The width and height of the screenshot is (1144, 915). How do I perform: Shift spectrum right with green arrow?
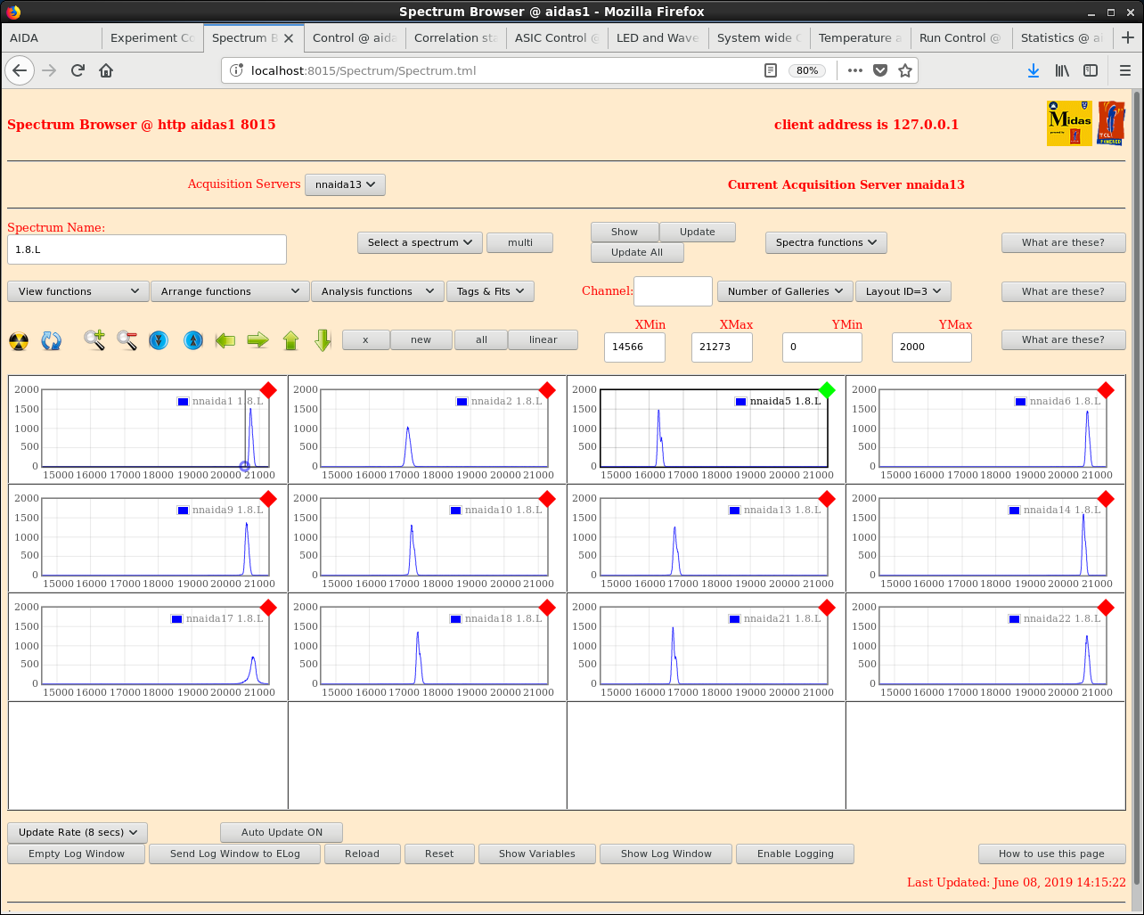click(257, 339)
